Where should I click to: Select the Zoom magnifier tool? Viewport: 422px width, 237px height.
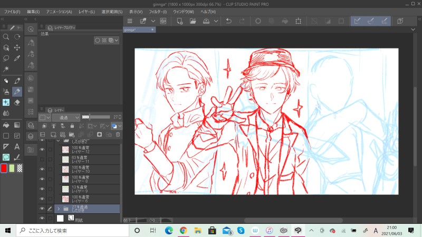click(6, 37)
